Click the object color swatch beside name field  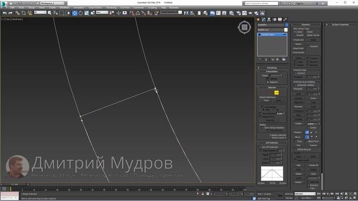[286, 25]
